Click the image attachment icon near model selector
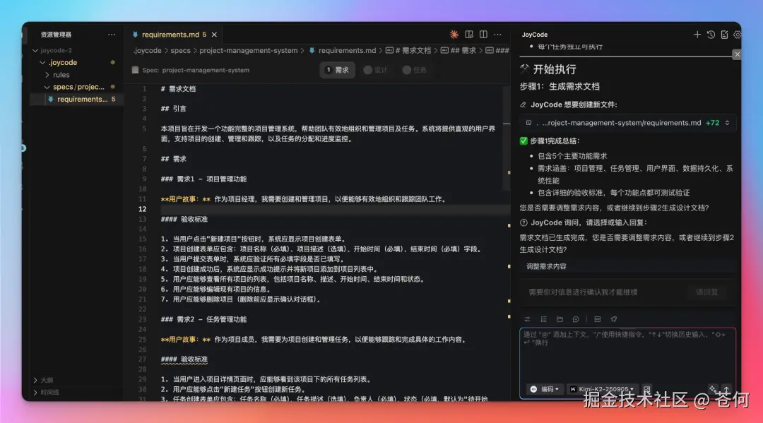The height and width of the screenshot is (423, 763). click(x=647, y=390)
